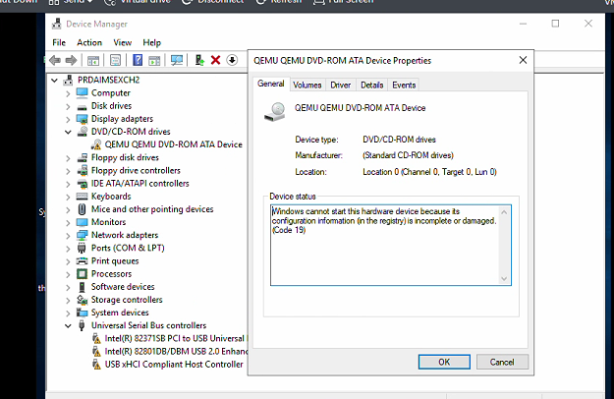This screenshot has height=399, width=614.
Task: Click OK in the Properties dialog
Action: 444,362
